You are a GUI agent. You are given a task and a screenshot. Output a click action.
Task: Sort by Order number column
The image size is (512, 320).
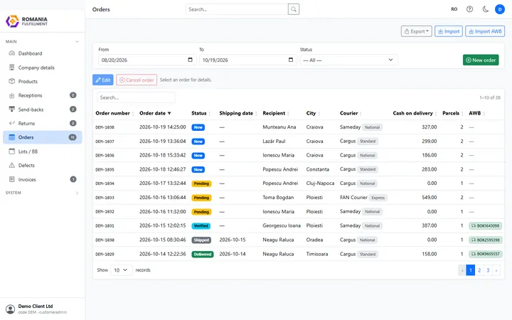(114, 113)
